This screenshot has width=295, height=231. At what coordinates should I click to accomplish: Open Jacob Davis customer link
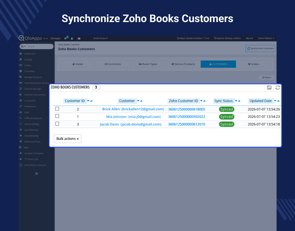[x=131, y=124]
